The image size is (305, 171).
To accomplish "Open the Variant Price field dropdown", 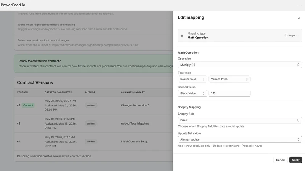I will (x=230, y=79).
